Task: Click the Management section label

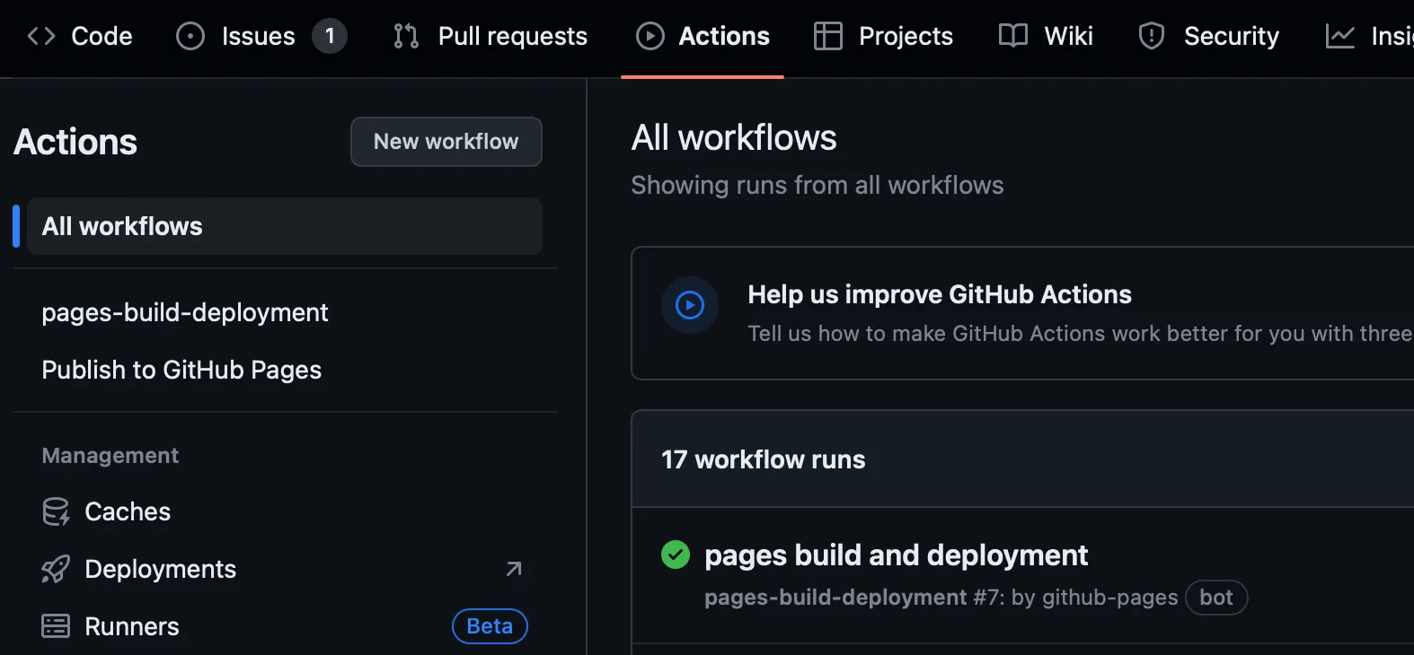Action: point(110,456)
